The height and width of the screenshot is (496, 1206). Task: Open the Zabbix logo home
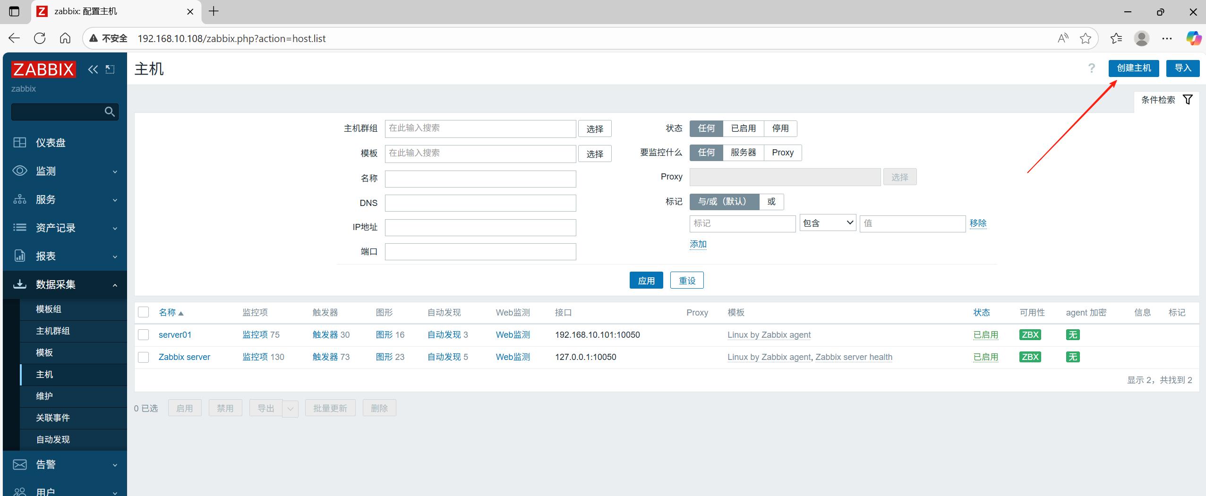pyautogui.click(x=43, y=69)
